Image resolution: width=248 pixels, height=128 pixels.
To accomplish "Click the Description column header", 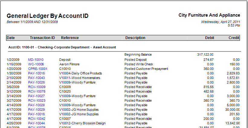I will point(135,38).
